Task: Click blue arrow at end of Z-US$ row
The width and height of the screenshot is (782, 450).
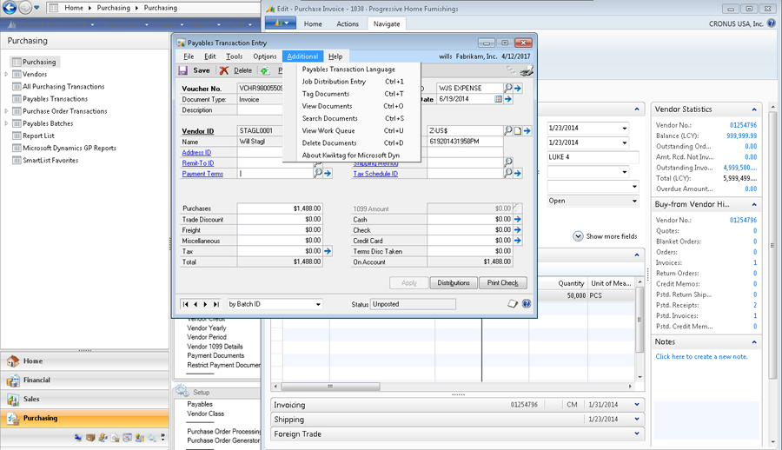Action: (527, 130)
